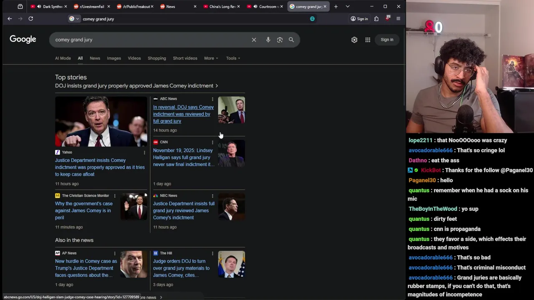The width and height of the screenshot is (534, 300).
Task: Open the search engine selector in the address bar
Action: pos(74,19)
